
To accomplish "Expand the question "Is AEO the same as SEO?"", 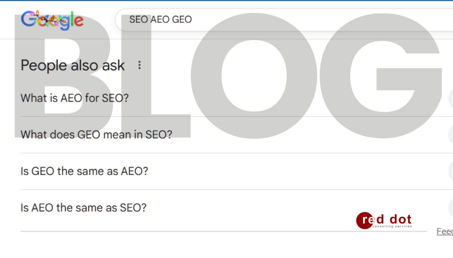I will point(83,207).
